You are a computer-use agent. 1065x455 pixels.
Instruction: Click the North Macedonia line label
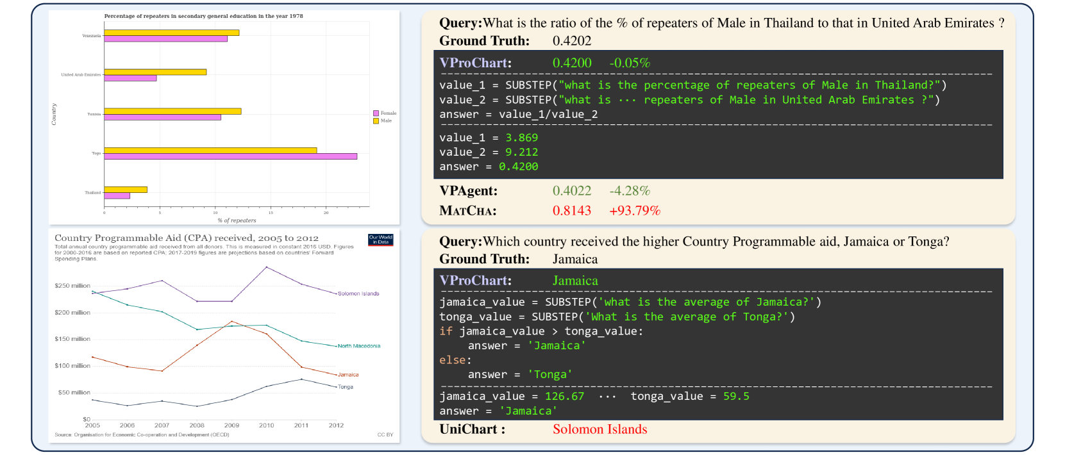(359, 346)
